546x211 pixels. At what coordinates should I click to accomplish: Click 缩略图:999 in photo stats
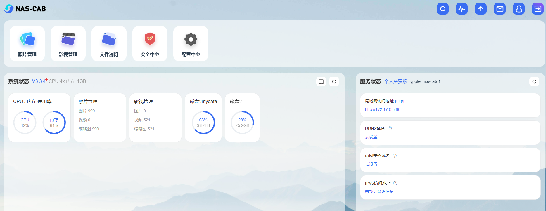coord(89,129)
